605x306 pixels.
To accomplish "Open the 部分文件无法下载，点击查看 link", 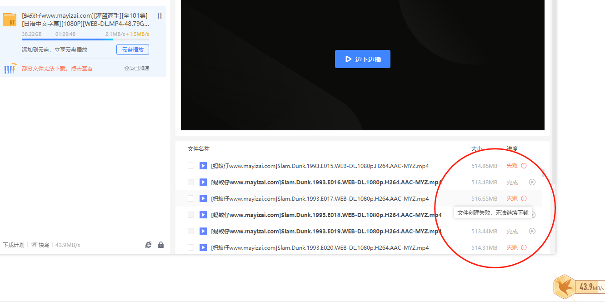I will pyautogui.click(x=57, y=69).
